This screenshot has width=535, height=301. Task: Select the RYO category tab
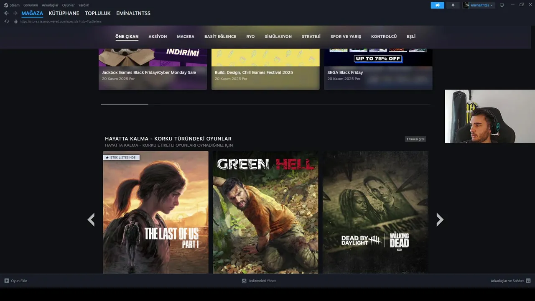click(250, 36)
